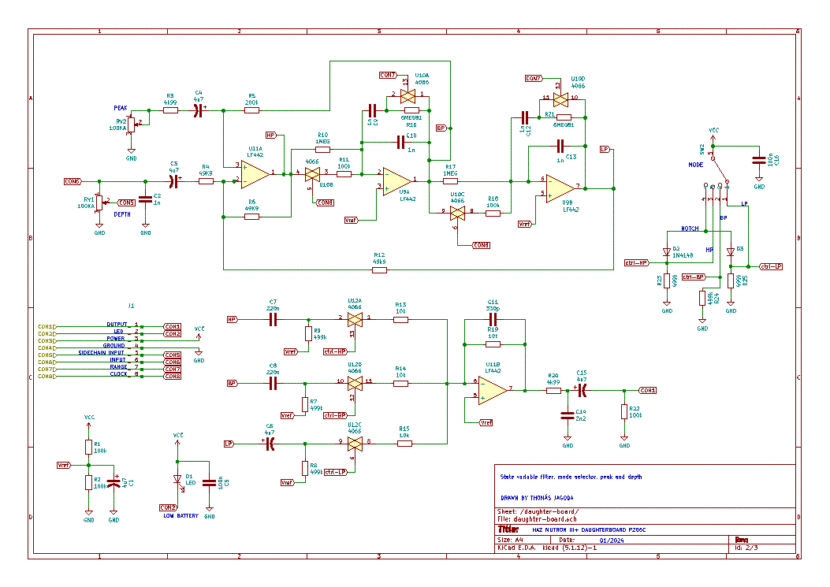Image resolution: width=830 pixels, height=587 pixels.
Task: Click the ctrl-BP label near R24
Action: [x=694, y=277]
